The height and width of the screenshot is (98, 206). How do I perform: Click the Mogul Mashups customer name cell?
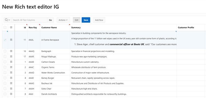(x=55, y=57)
